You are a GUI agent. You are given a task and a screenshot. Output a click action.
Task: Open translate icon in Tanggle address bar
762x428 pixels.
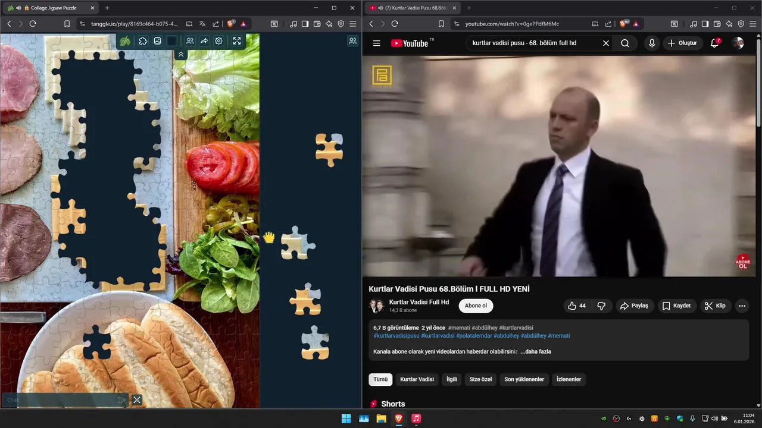click(202, 24)
